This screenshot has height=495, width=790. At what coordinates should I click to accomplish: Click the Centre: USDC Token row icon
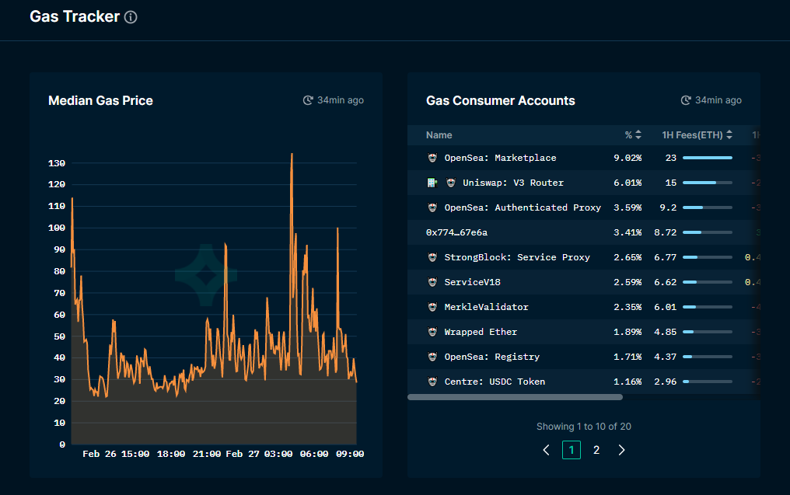coord(432,382)
